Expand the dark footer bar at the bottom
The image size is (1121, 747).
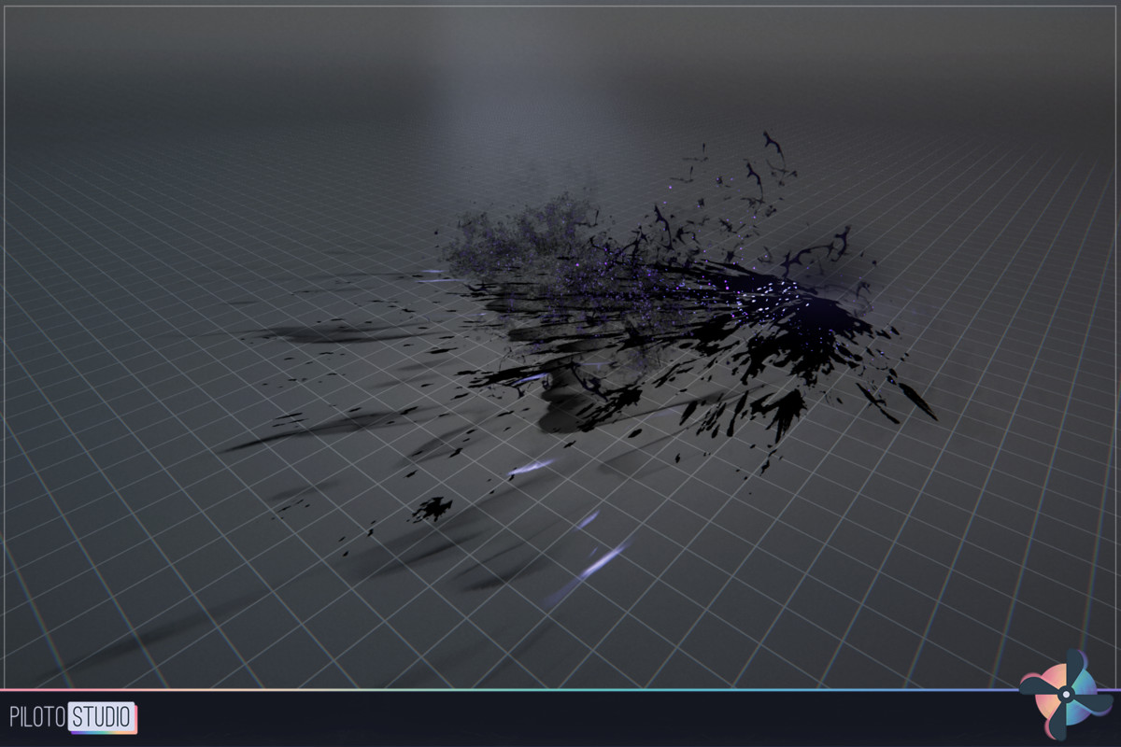click(x=560, y=719)
